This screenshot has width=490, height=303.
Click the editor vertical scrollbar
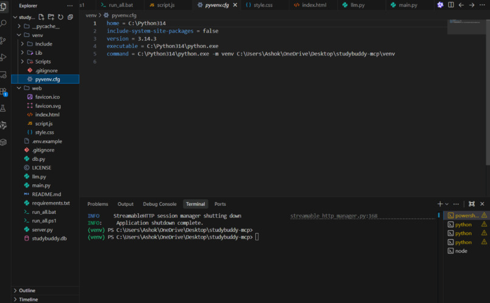click(488, 92)
